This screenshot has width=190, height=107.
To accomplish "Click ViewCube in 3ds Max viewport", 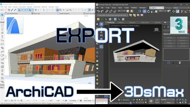I will [157, 29].
